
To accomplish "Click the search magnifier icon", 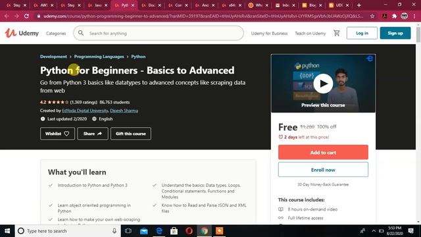I will pos(80,33).
